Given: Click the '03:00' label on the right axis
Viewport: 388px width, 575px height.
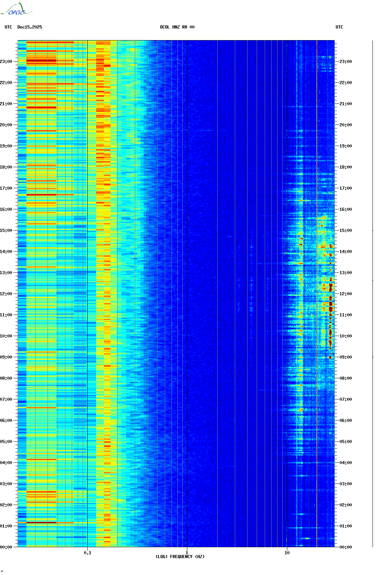Looking at the screenshot, I should coord(346,484).
